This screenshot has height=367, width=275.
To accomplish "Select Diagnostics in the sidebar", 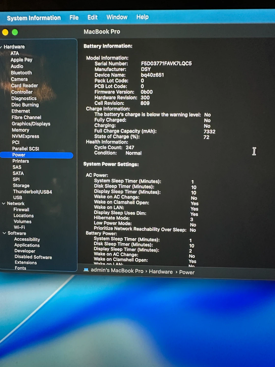I will [x=24, y=98].
